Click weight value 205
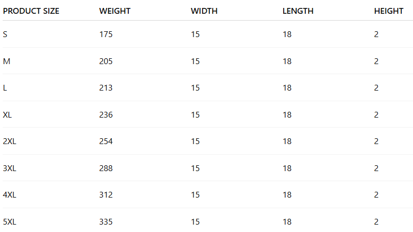The width and height of the screenshot is (413, 232). pos(106,61)
